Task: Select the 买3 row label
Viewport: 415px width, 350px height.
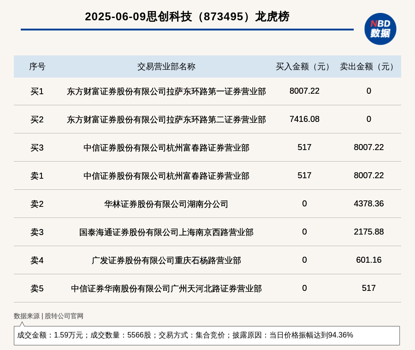Action: point(37,148)
